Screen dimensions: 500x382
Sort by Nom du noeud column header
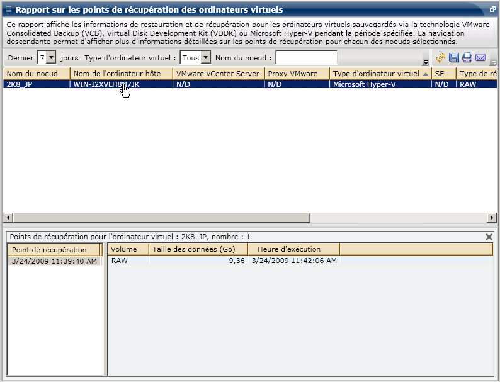point(37,74)
